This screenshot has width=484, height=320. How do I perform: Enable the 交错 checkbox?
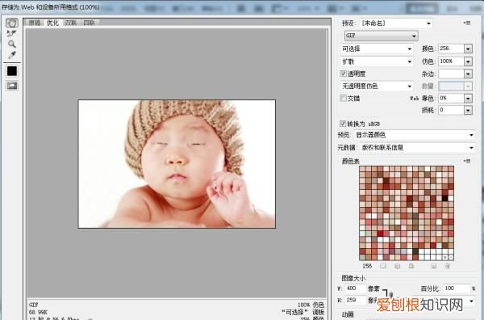[343, 98]
